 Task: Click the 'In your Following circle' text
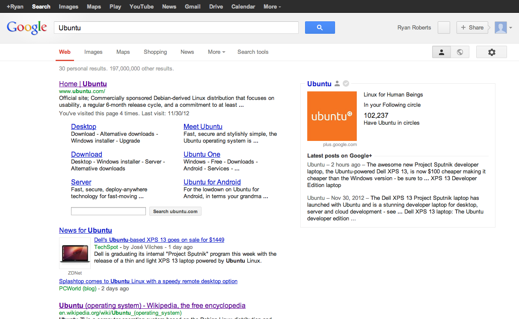pyautogui.click(x=392, y=105)
